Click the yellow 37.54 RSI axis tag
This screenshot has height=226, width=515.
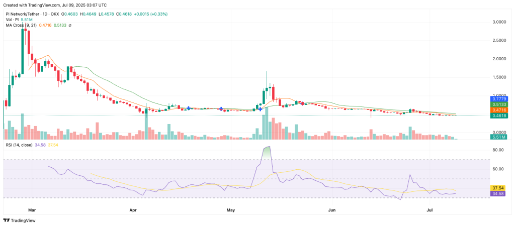point(498,188)
